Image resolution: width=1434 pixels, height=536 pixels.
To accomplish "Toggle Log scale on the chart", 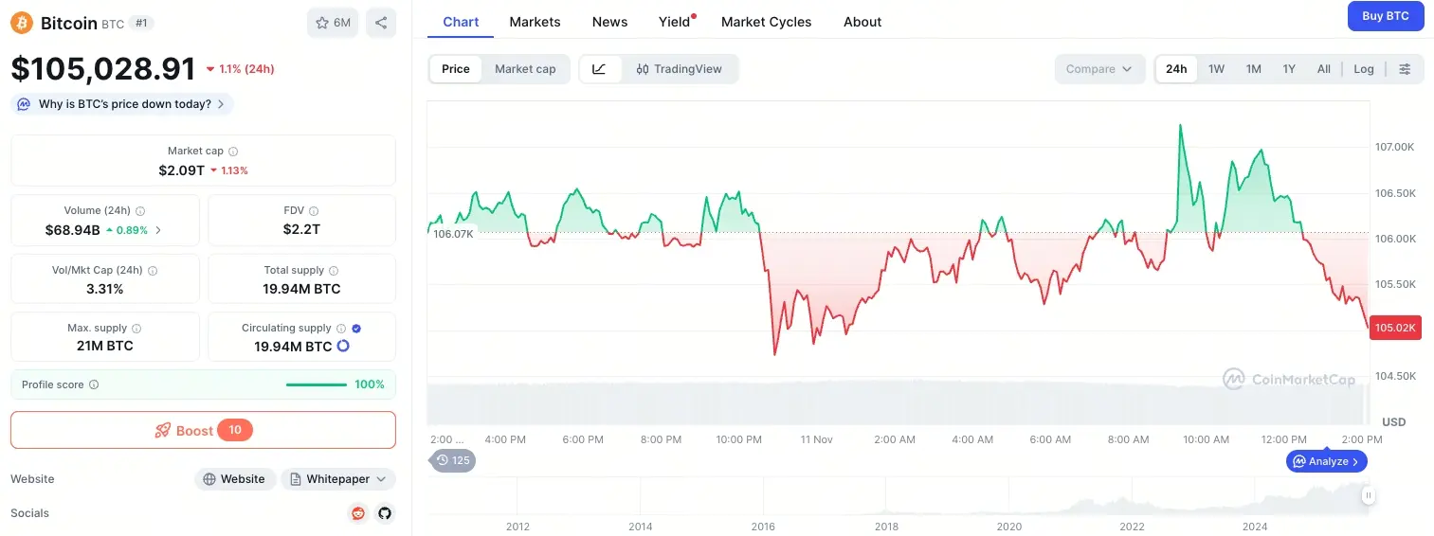I will (1364, 69).
